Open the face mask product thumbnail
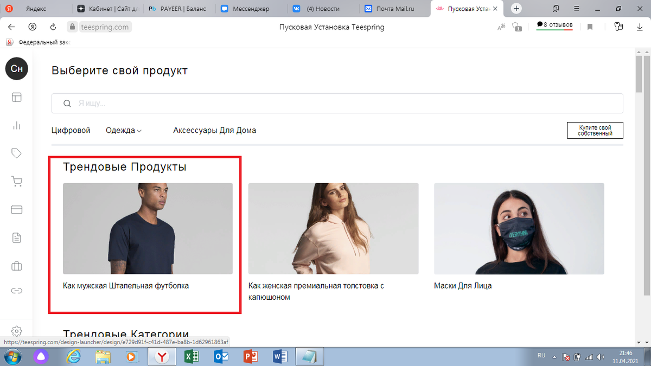 pyautogui.click(x=519, y=228)
